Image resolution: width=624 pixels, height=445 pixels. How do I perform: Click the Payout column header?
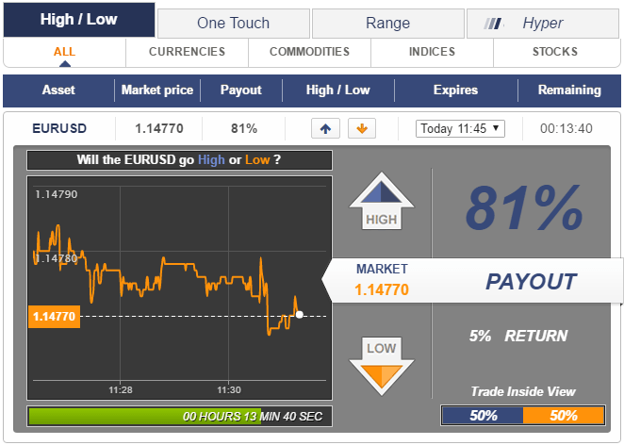(241, 90)
